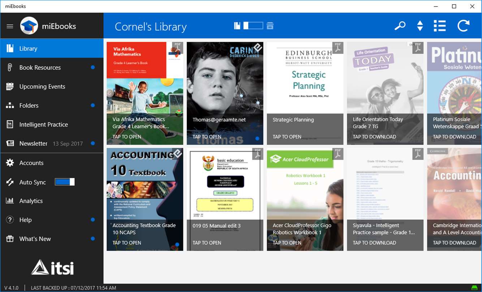
Task: Open Intelligent Practice icon in sidebar
Action: point(10,124)
